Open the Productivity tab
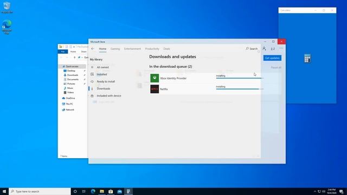 point(152,49)
